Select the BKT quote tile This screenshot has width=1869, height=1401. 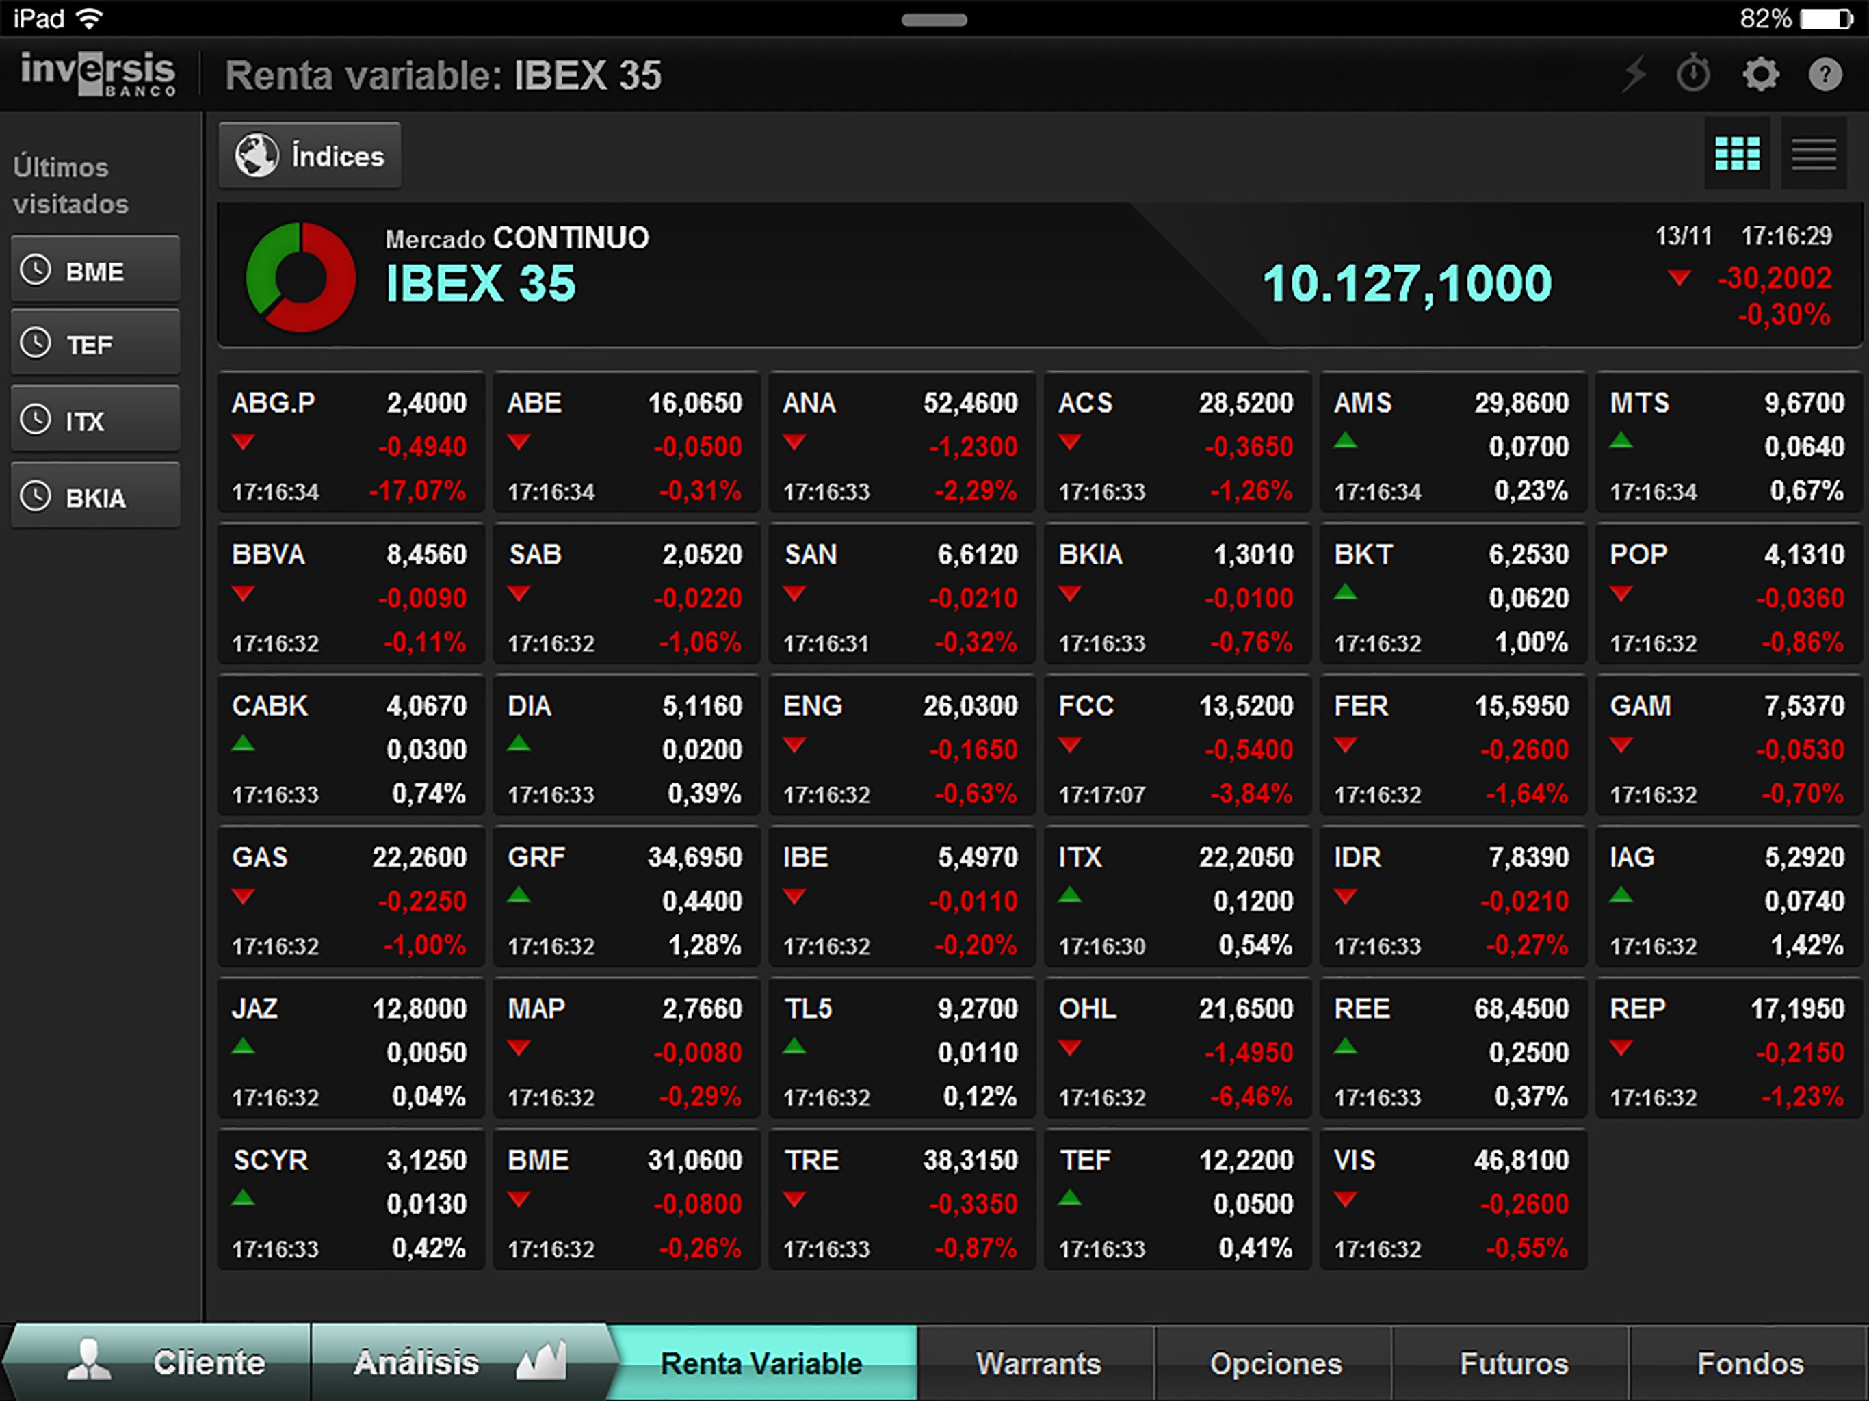pos(1452,593)
